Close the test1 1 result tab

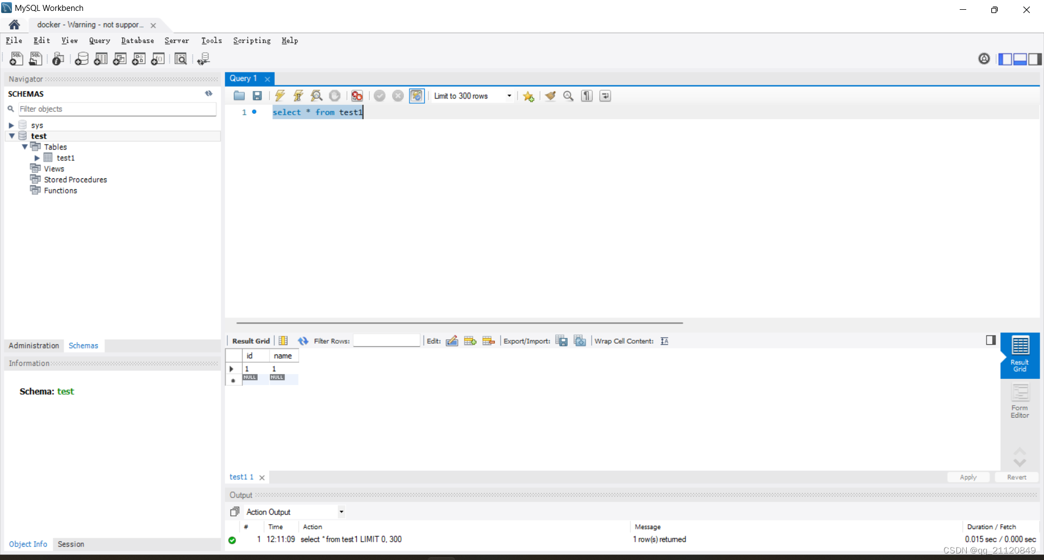coord(262,477)
